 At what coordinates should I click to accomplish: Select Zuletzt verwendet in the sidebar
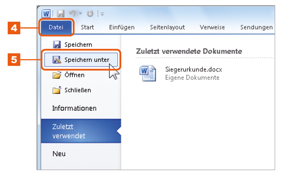coord(81,131)
